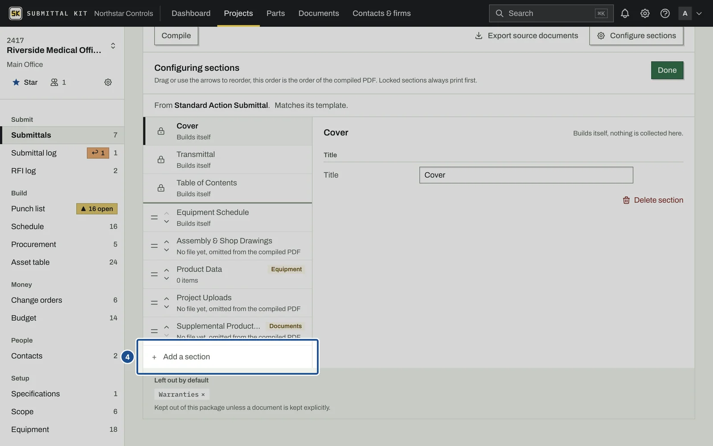Select Transmittal section row
Image resolution: width=713 pixels, height=446 pixels.
(x=228, y=160)
